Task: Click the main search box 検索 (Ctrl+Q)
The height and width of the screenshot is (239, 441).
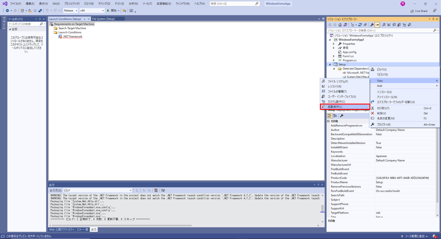Action: point(234,4)
